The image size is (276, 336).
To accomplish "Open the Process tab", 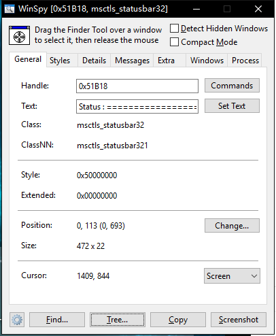I will (245, 61).
